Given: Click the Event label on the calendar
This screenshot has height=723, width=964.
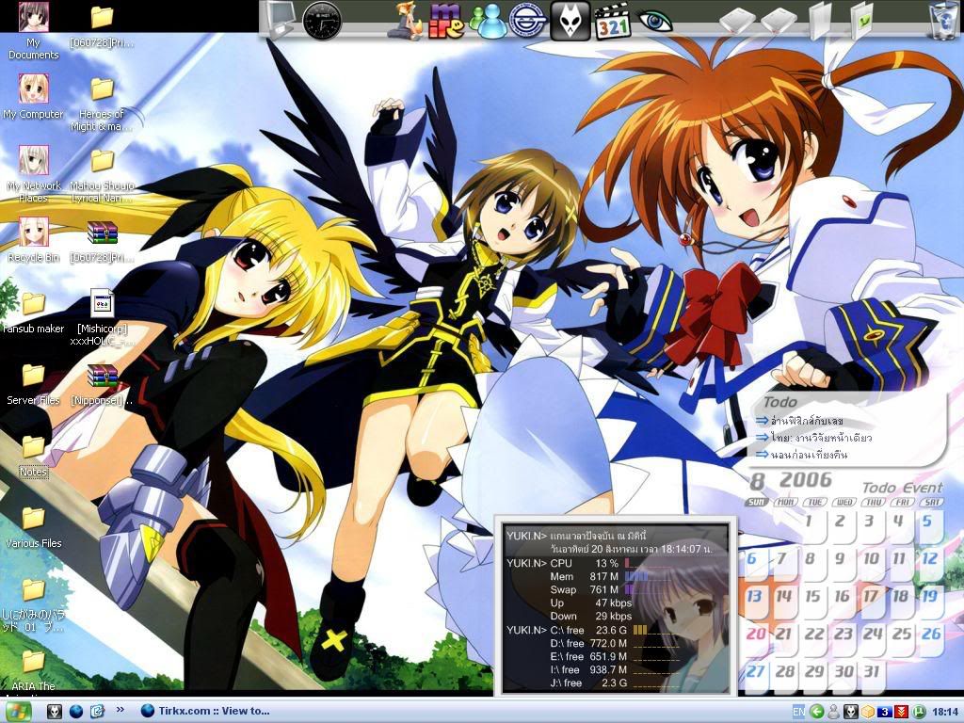Looking at the screenshot, I should pyautogui.click(x=923, y=488).
